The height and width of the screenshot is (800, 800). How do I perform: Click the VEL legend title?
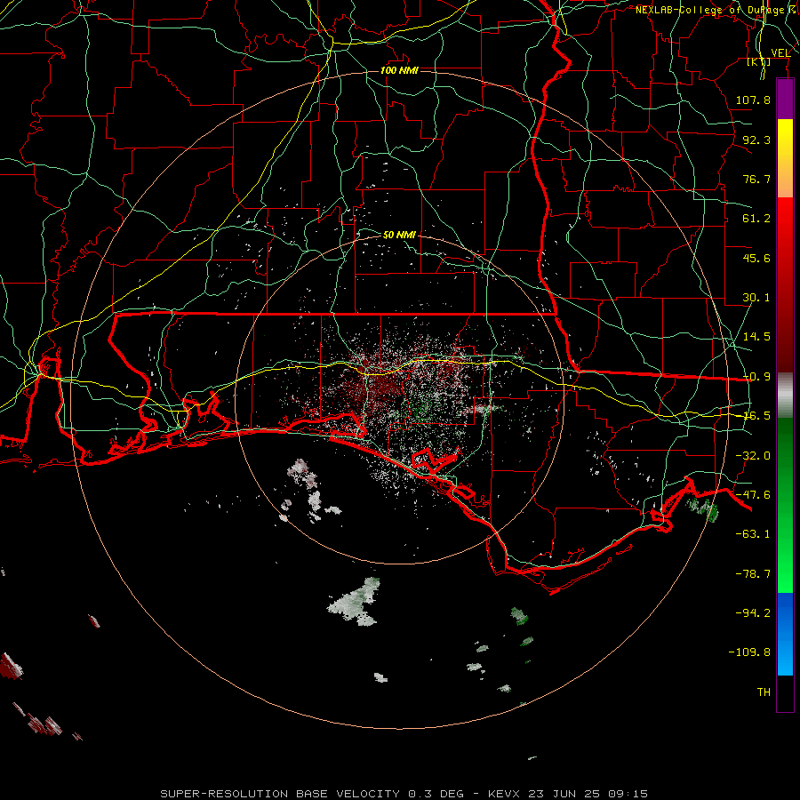click(x=780, y=53)
